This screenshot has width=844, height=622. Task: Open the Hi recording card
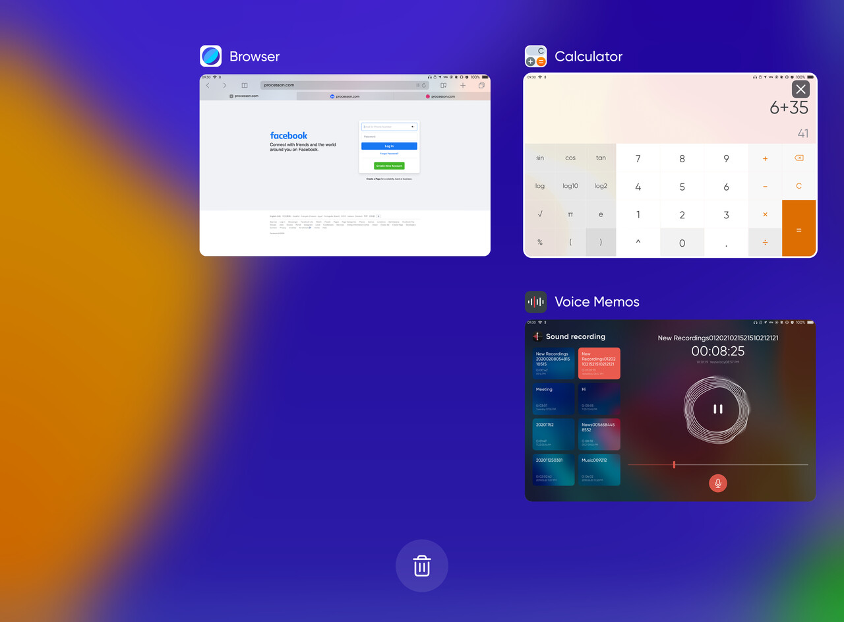(599, 399)
